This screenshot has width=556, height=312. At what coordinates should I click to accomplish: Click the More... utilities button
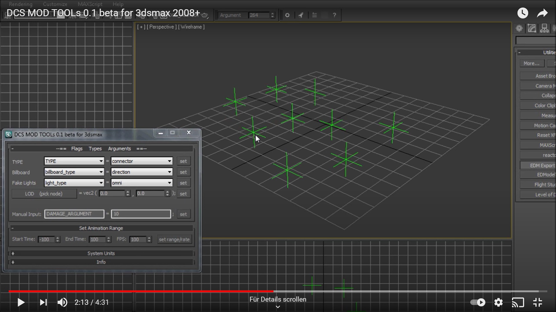pyautogui.click(x=531, y=63)
